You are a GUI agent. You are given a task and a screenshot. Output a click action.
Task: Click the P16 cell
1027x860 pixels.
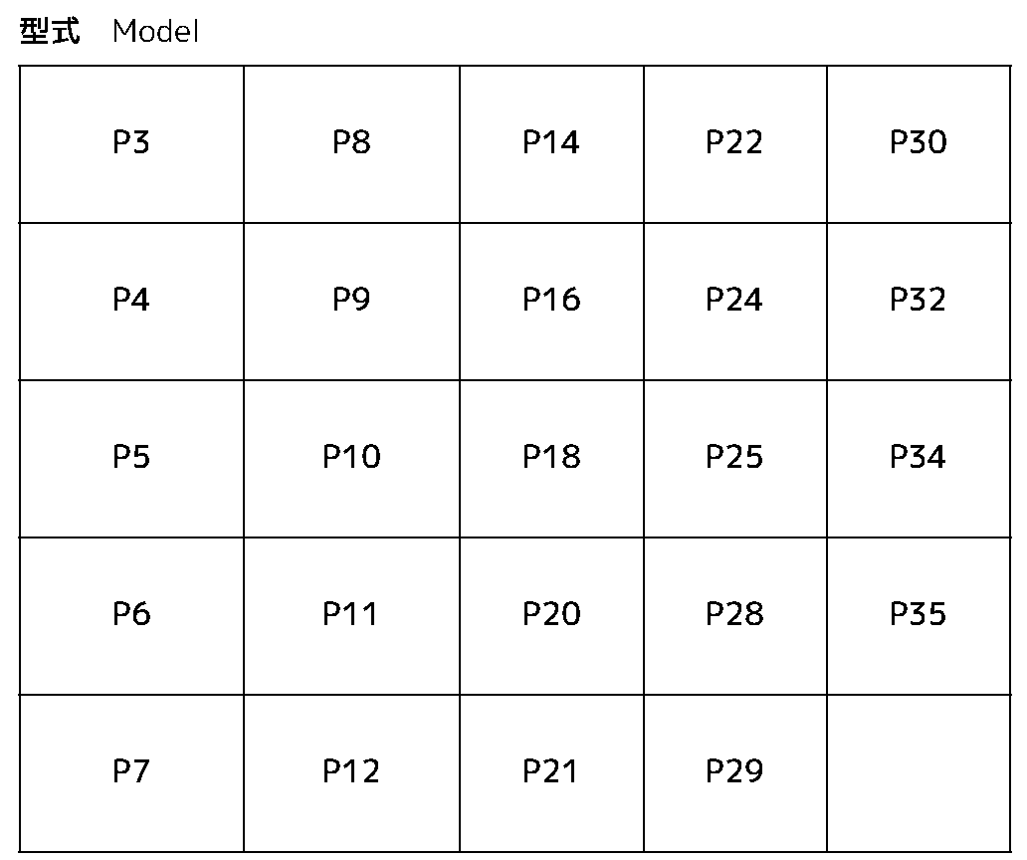(x=551, y=301)
